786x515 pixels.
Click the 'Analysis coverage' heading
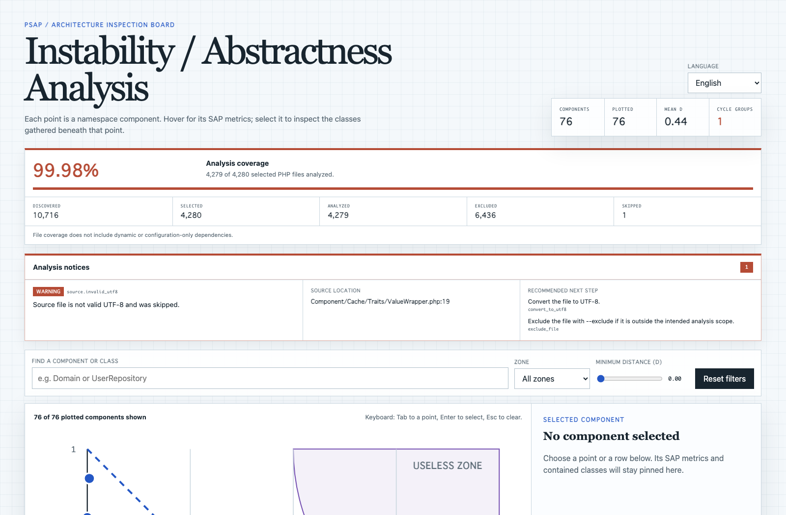[x=237, y=163]
